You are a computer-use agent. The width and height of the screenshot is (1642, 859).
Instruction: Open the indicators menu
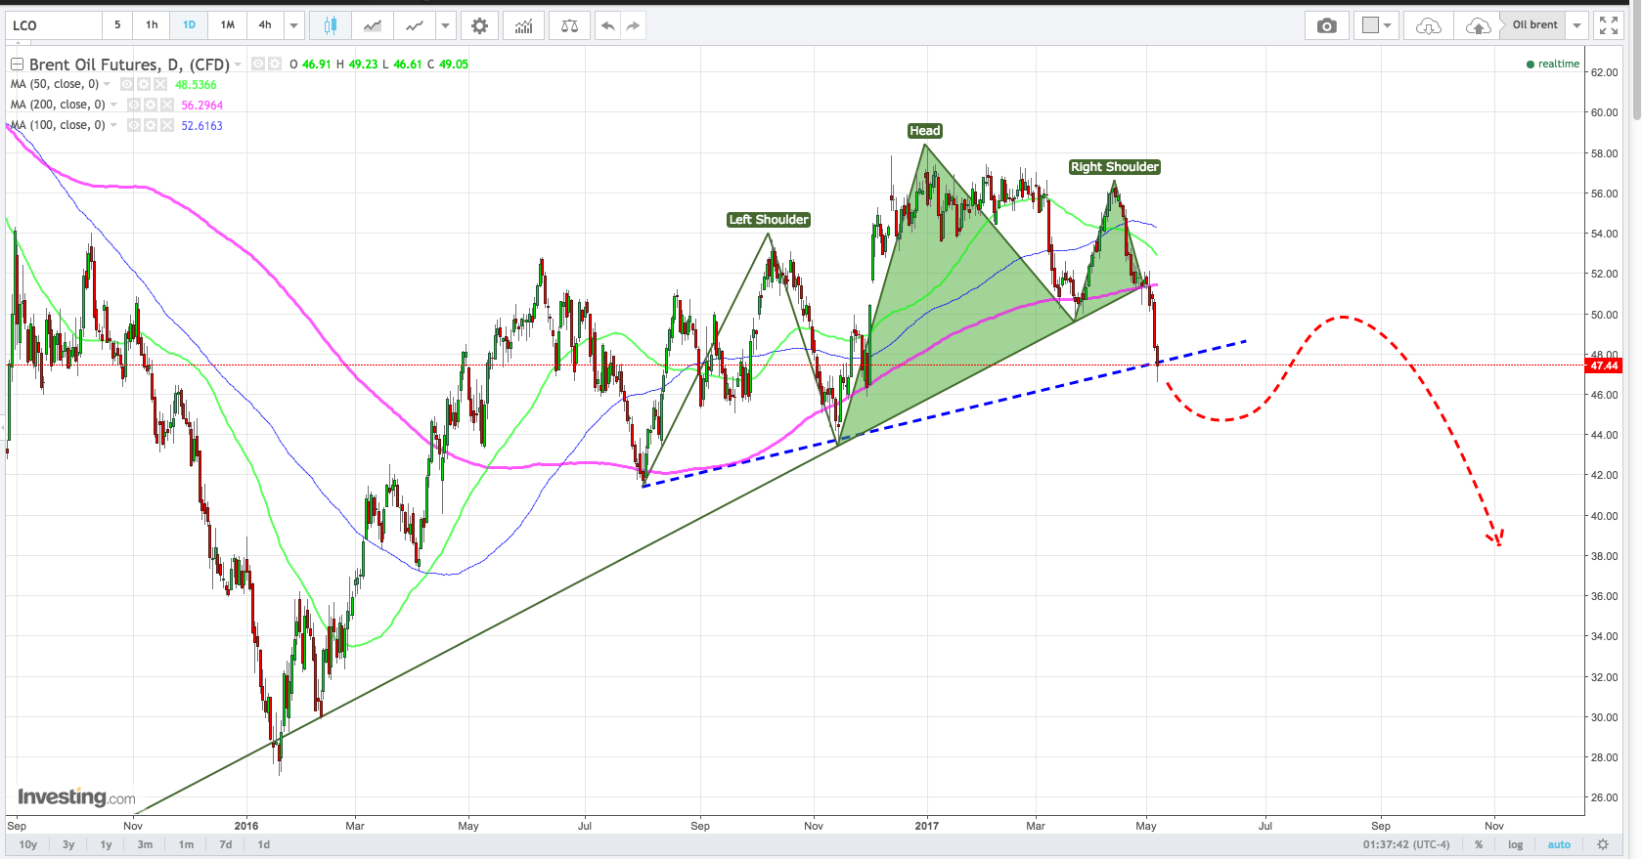pyautogui.click(x=524, y=25)
